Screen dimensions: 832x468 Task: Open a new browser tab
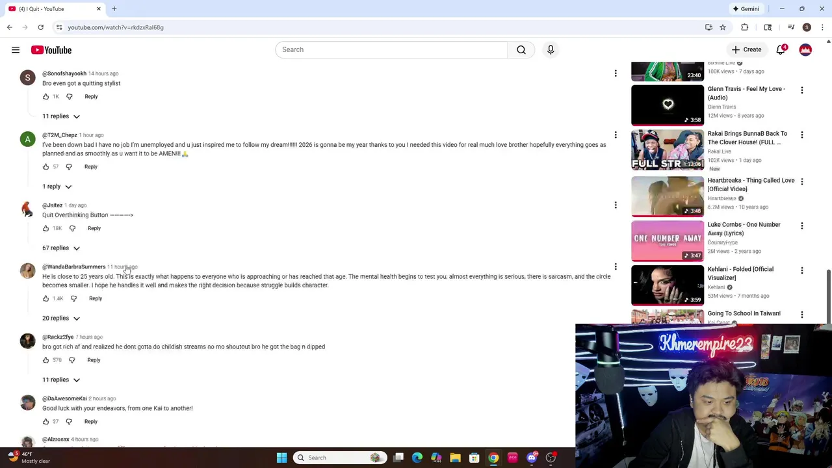(x=114, y=9)
